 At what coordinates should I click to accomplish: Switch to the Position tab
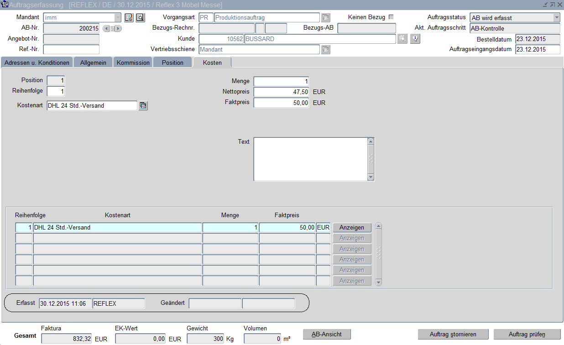tap(172, 63)
